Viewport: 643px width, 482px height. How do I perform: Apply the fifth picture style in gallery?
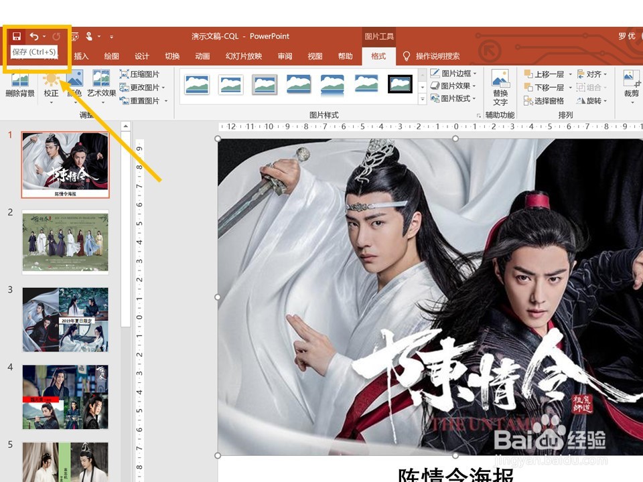(x=332, y=84)
